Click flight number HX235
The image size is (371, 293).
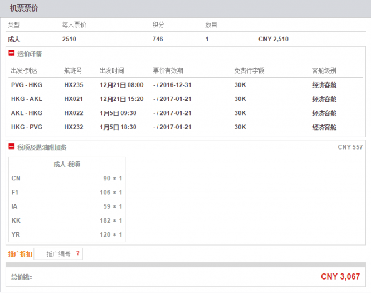click(x=74, y=85)
